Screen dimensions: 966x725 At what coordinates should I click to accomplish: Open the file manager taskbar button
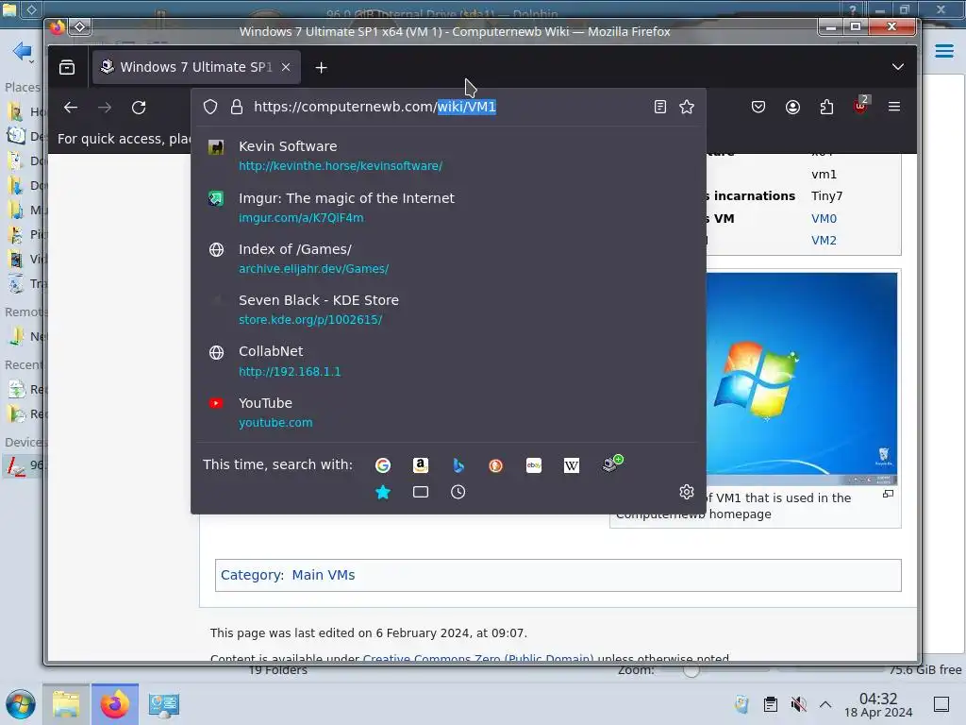[66, 704]
